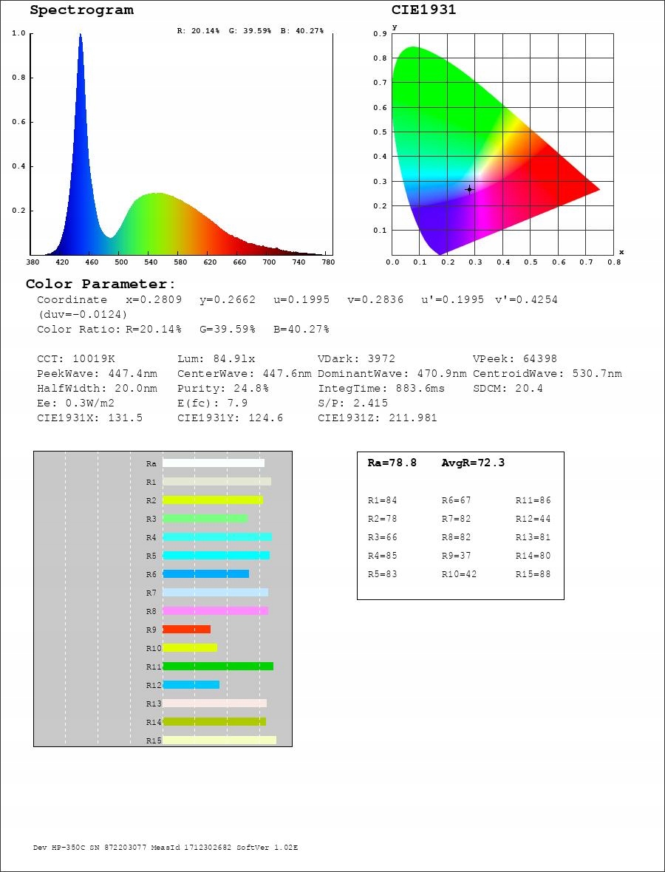The height and width of the screenshot is (872, 665).
Task: Click y=0.2662 coordinate value
Action: tap(228, 300)
